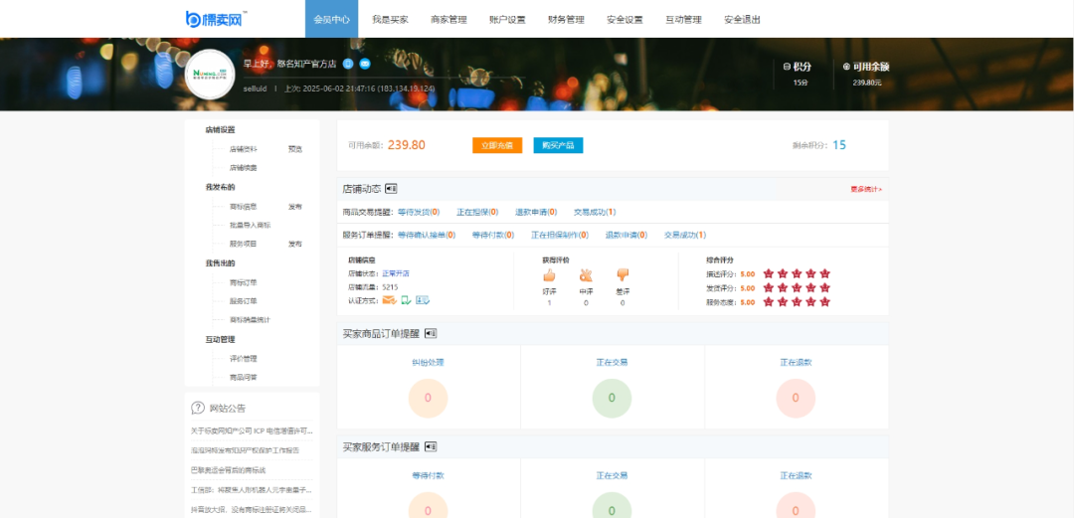Click the question mark icon by 网站公告
Screen dimensions: 1074x518
pos(198,408)
